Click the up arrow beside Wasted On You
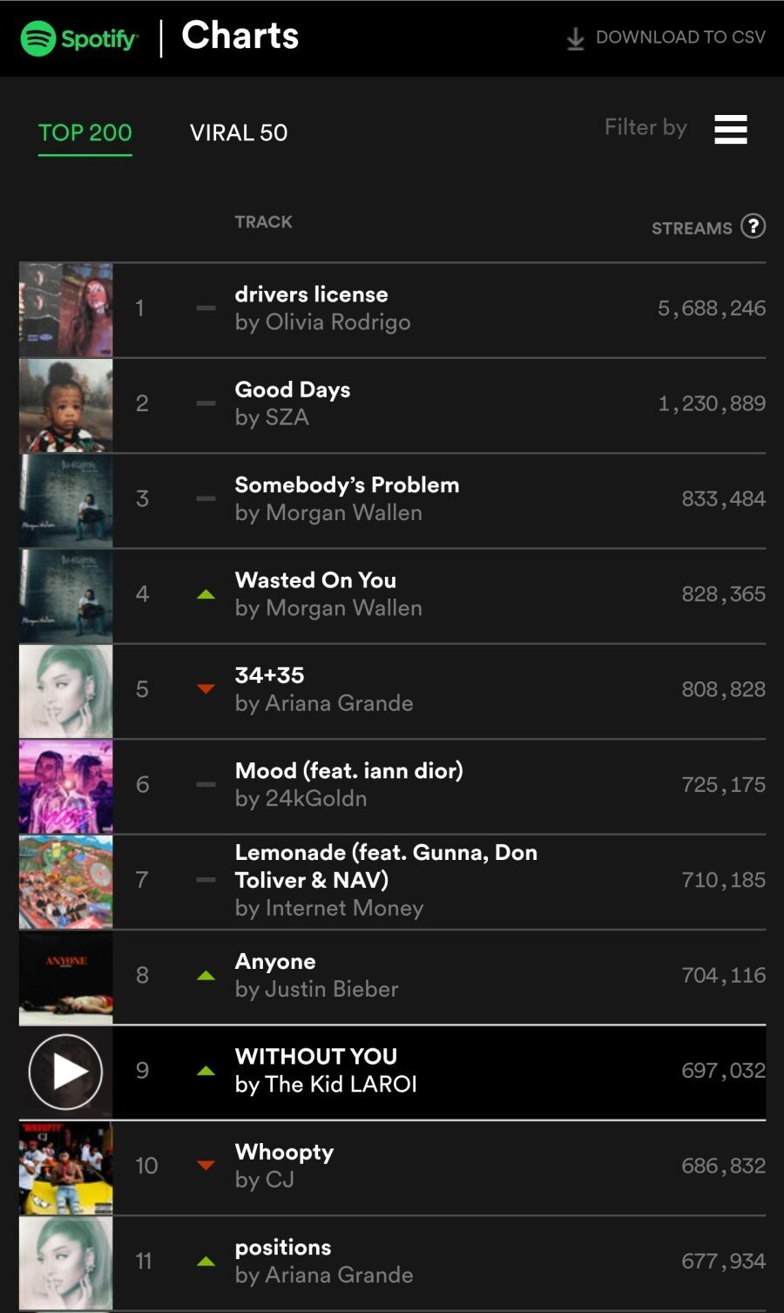 tap(206, 594)
